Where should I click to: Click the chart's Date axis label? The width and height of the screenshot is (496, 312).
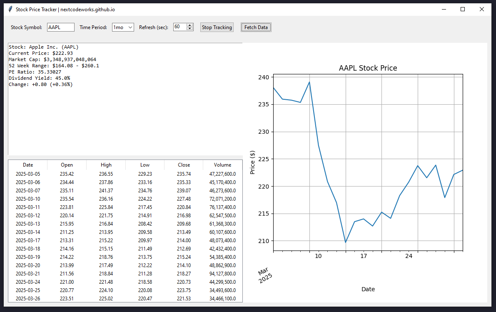tap(368, 289)
